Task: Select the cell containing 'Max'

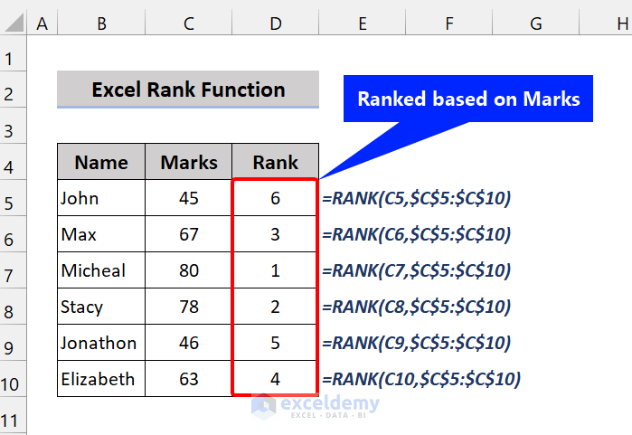Action: [x=101, y=234]
